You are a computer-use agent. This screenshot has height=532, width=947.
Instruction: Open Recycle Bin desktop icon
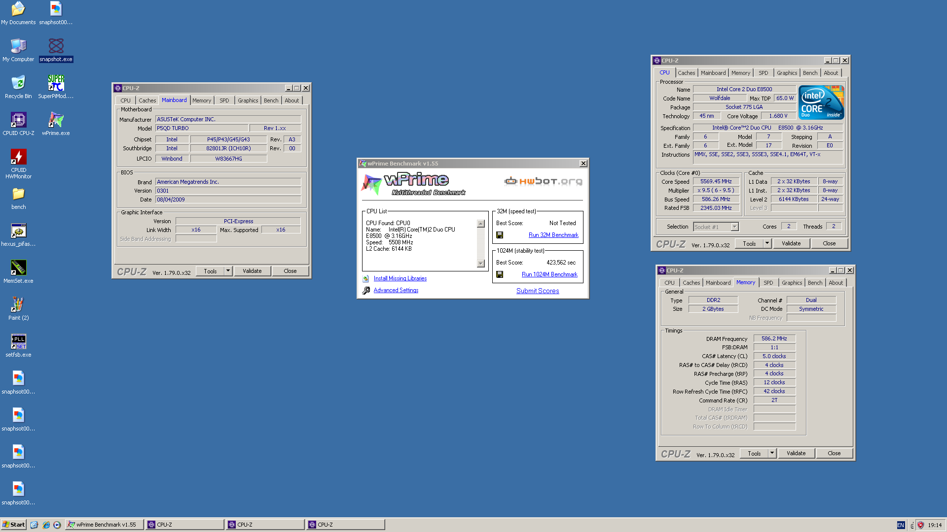pos(18,87)
